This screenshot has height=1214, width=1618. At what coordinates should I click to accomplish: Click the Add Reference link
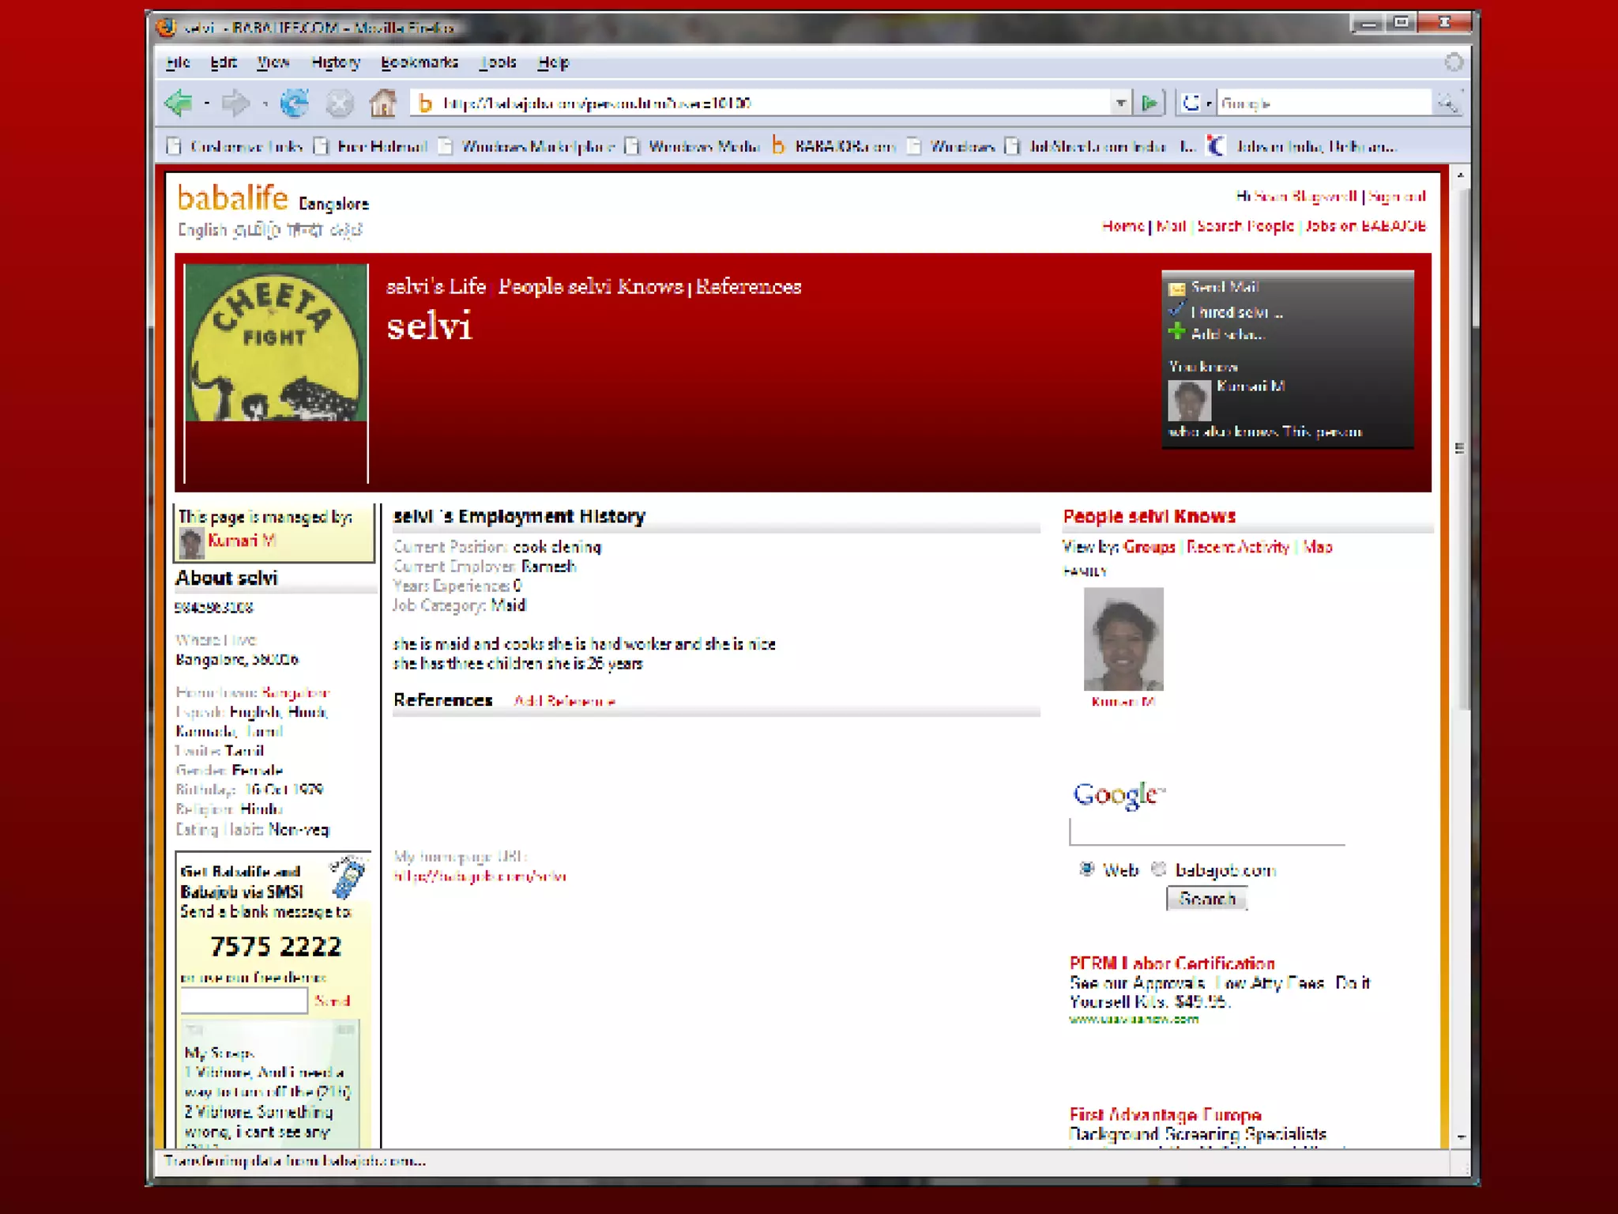point(564,701)
